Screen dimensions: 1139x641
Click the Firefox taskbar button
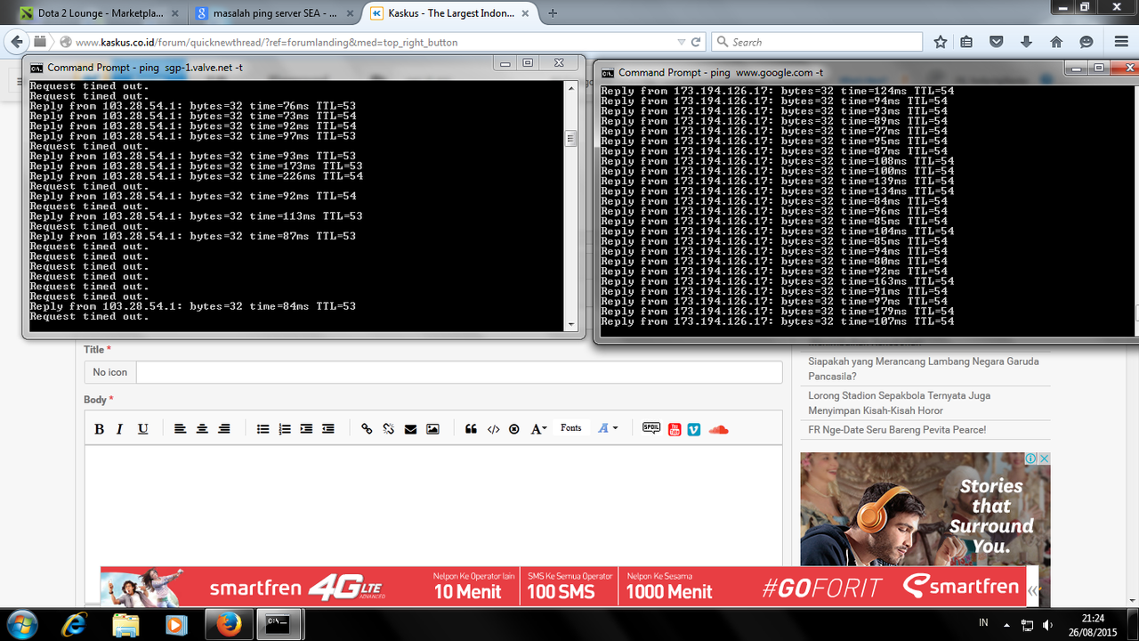pyautogui.click(x=229, y=624)
